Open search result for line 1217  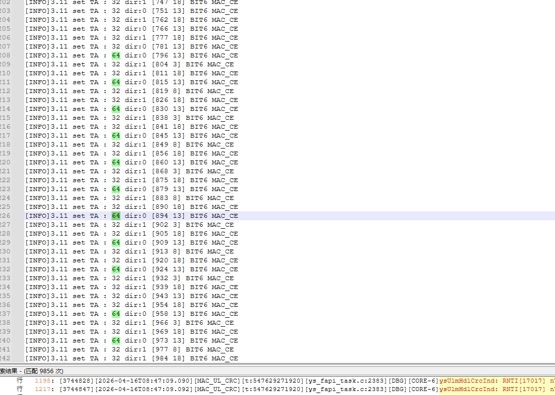43,389
